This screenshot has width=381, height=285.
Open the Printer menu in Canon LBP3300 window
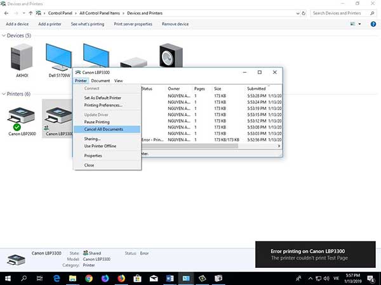pos(81,80)
